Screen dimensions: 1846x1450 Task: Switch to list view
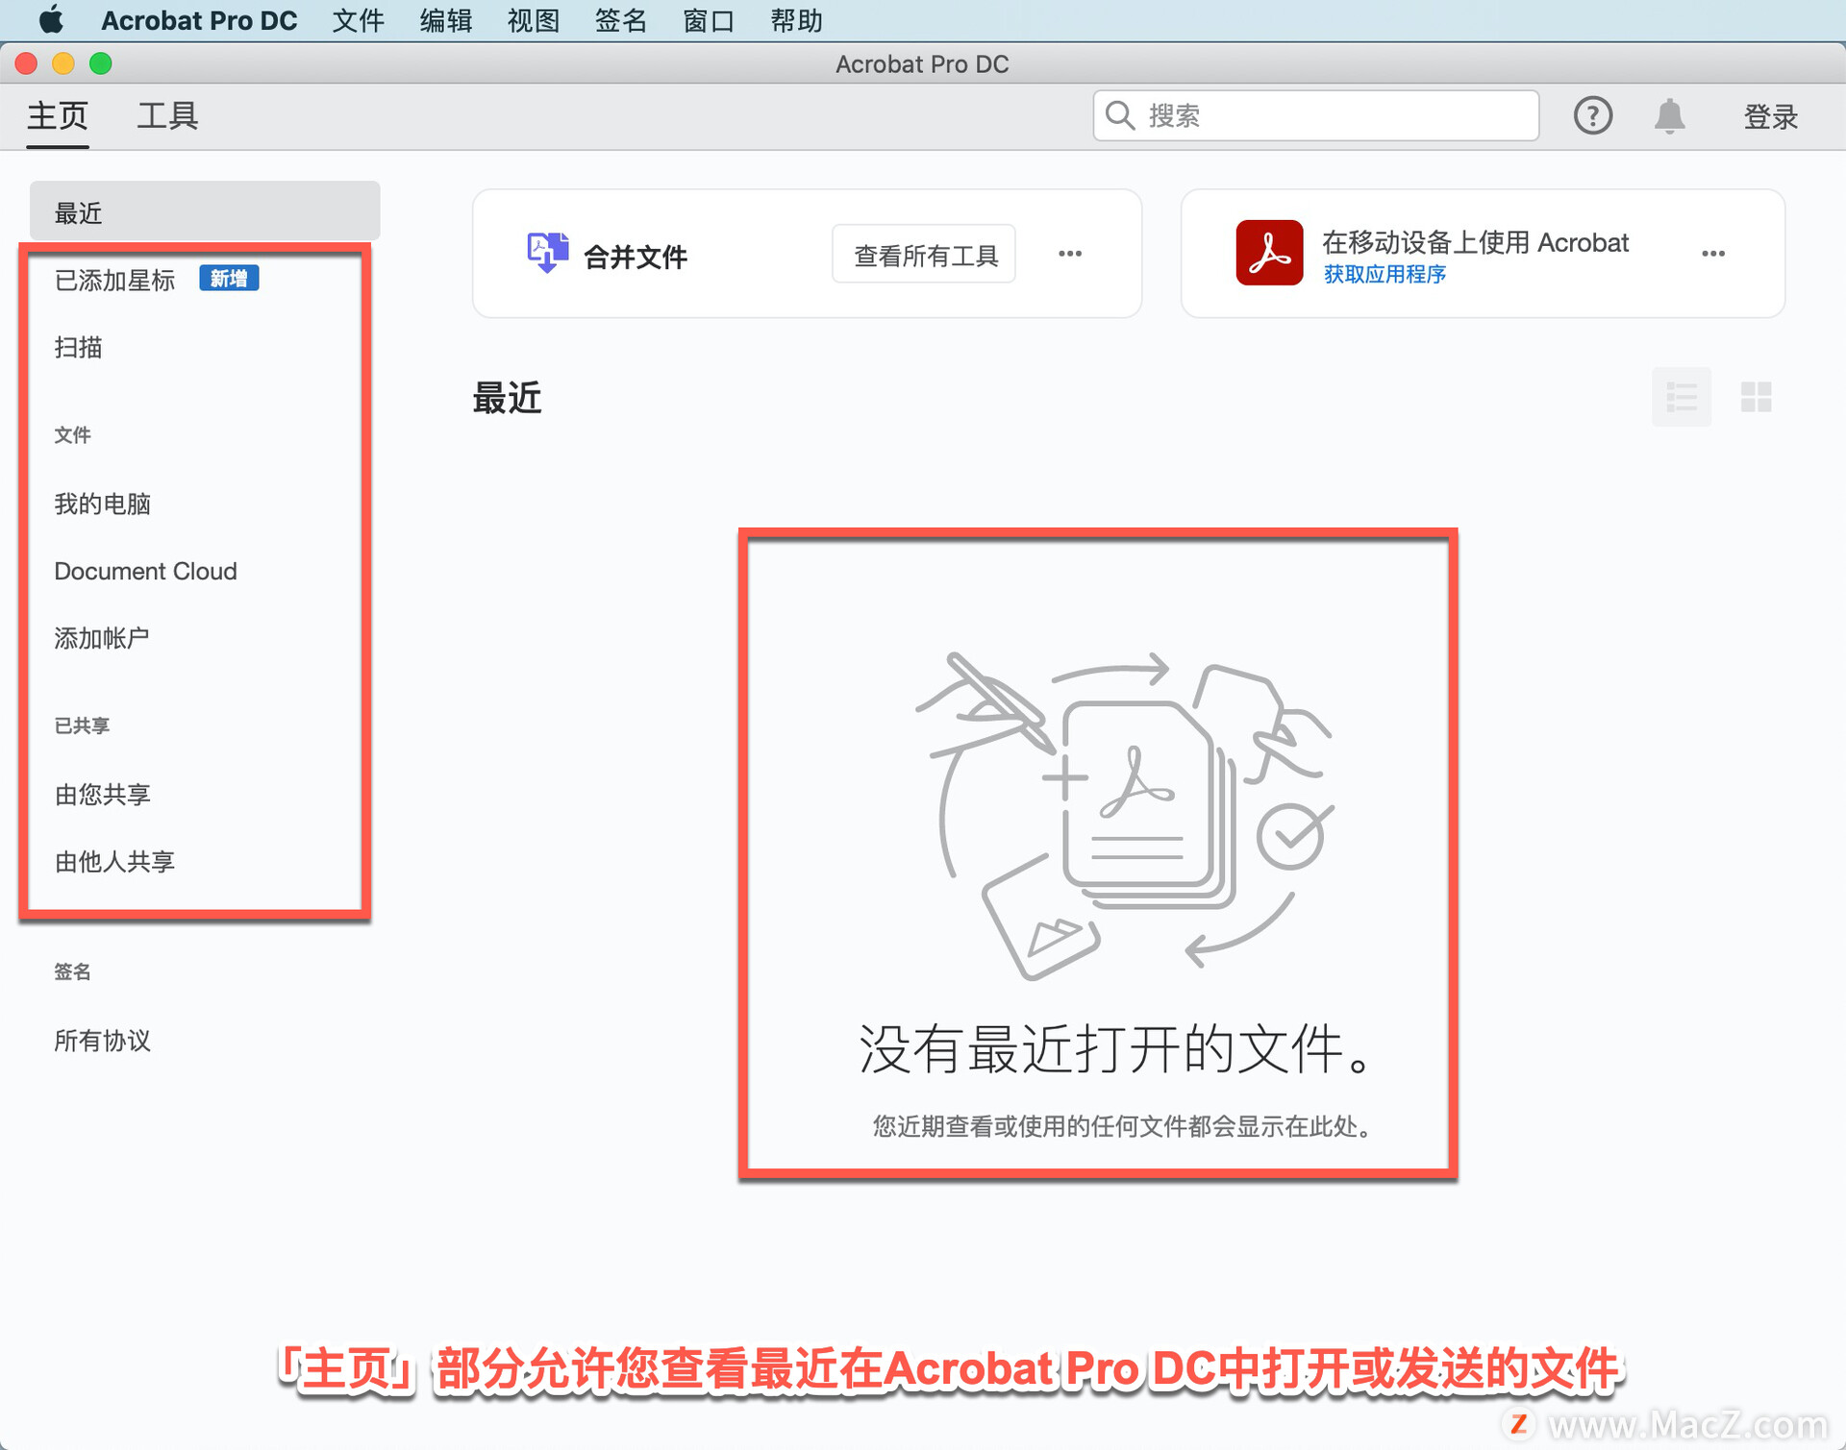pos(1681,397)
